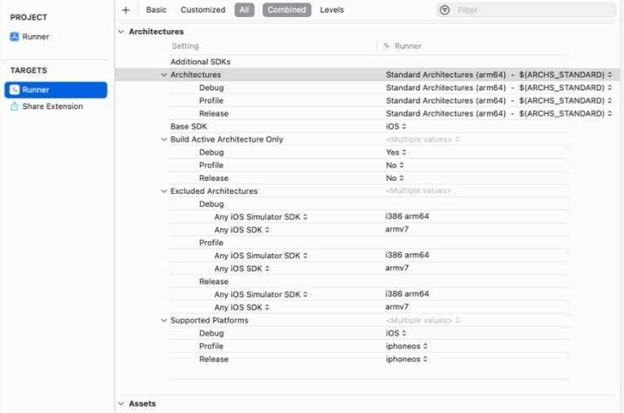Change Build Active Architecture Release No value

coord(395,178)
